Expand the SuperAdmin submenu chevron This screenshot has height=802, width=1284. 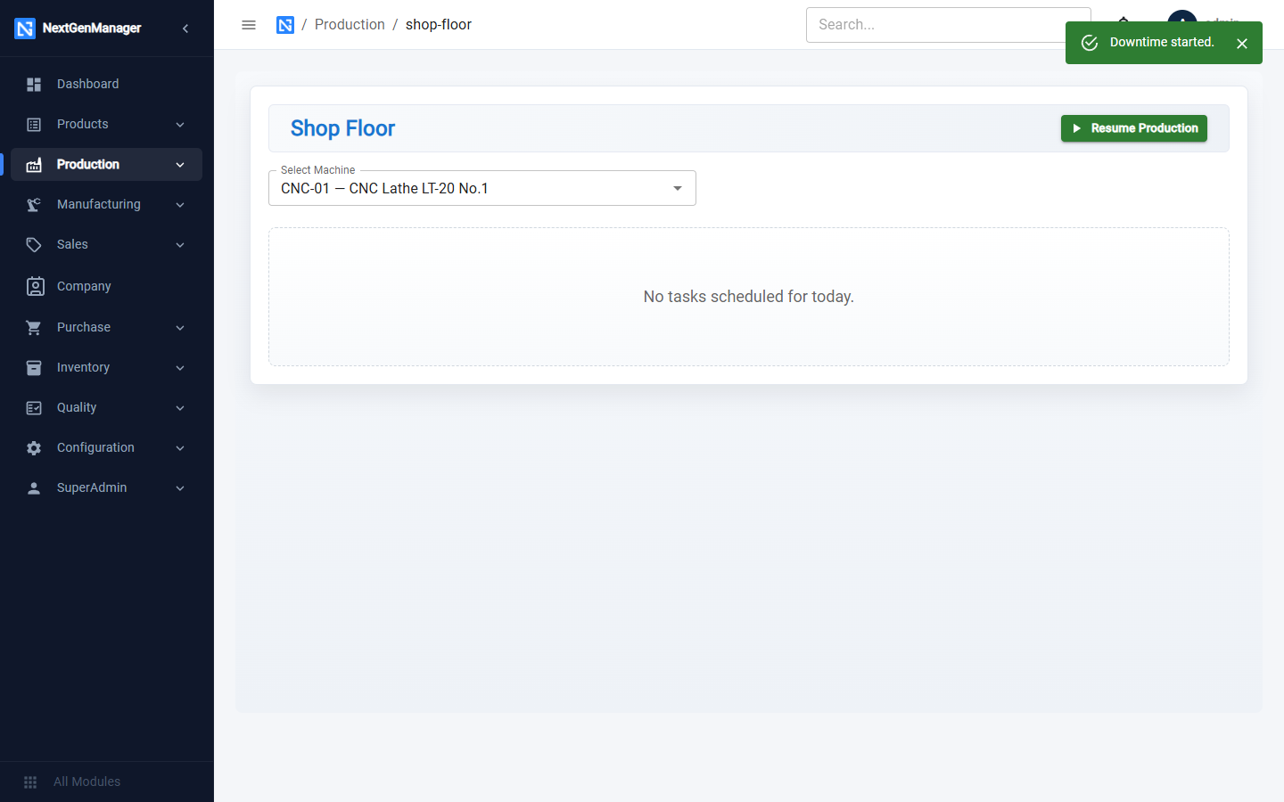[x=180, y=488]
